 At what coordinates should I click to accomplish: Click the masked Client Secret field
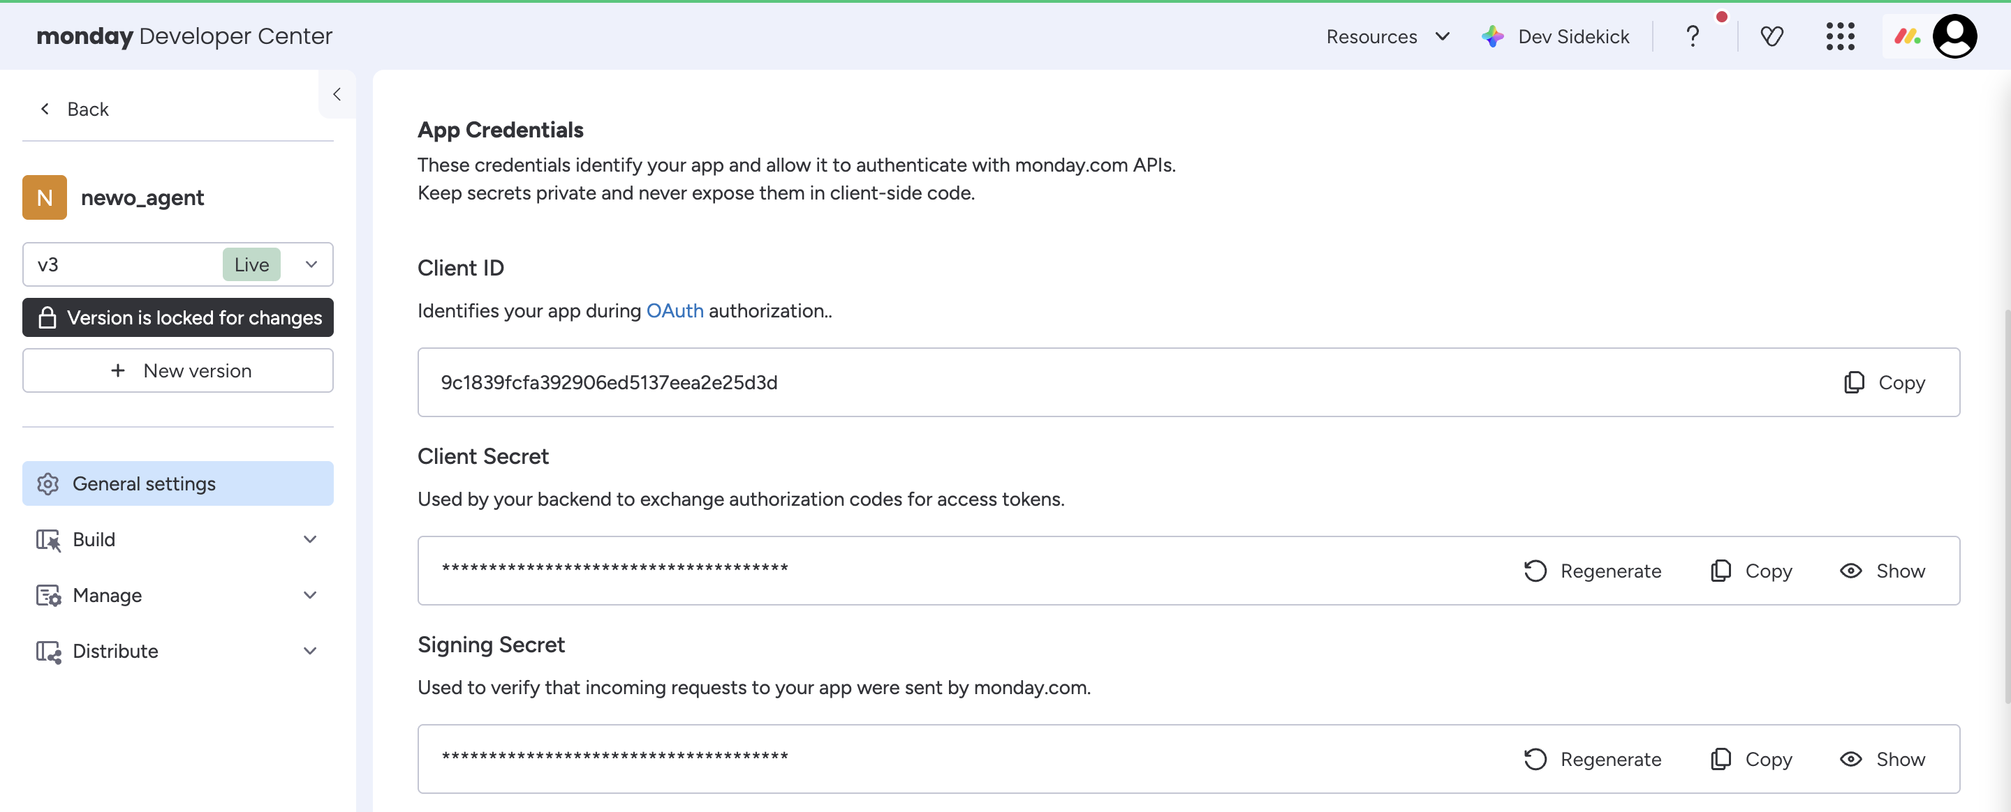pyautogui.click(x=1188, y=571)
